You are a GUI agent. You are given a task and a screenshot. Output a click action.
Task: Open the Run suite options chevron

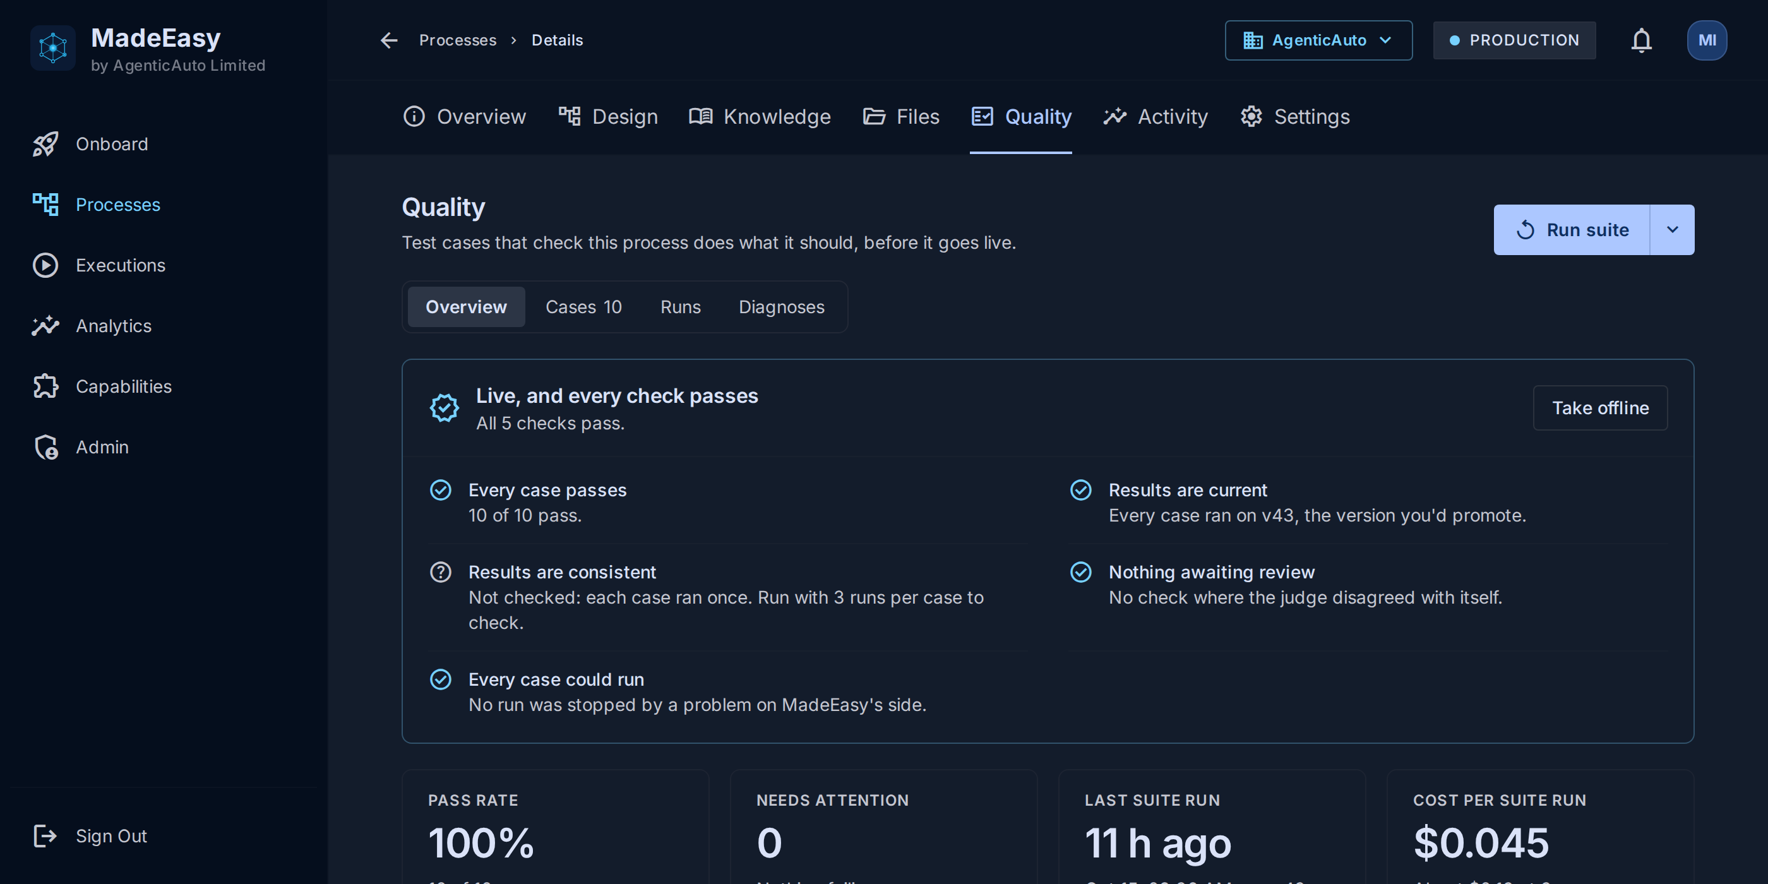coord(1672,230)
